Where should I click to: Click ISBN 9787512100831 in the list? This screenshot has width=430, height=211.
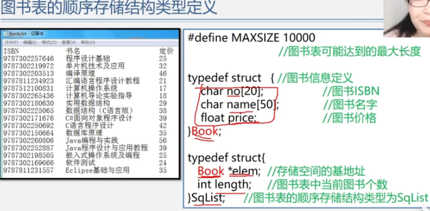click(x=28, y=88)
